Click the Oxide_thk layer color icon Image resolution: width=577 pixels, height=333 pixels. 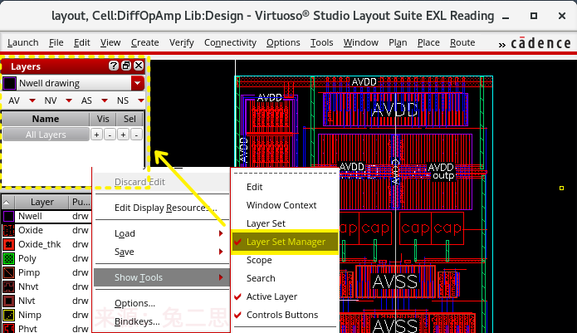(8, 244)
